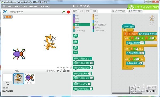Click the globe language icon
Viewport: 160px width, 97px height.
pyautogui.click(x=4, y=6)
